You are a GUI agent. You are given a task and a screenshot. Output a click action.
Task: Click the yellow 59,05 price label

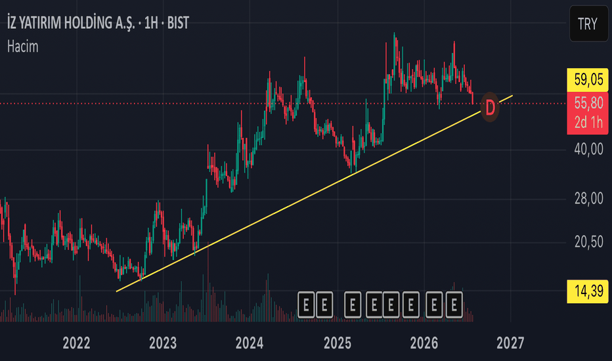[588, 79]
